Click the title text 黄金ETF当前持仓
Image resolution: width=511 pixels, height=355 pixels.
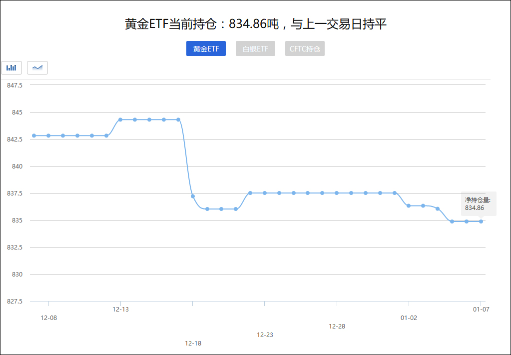point(171,24)
